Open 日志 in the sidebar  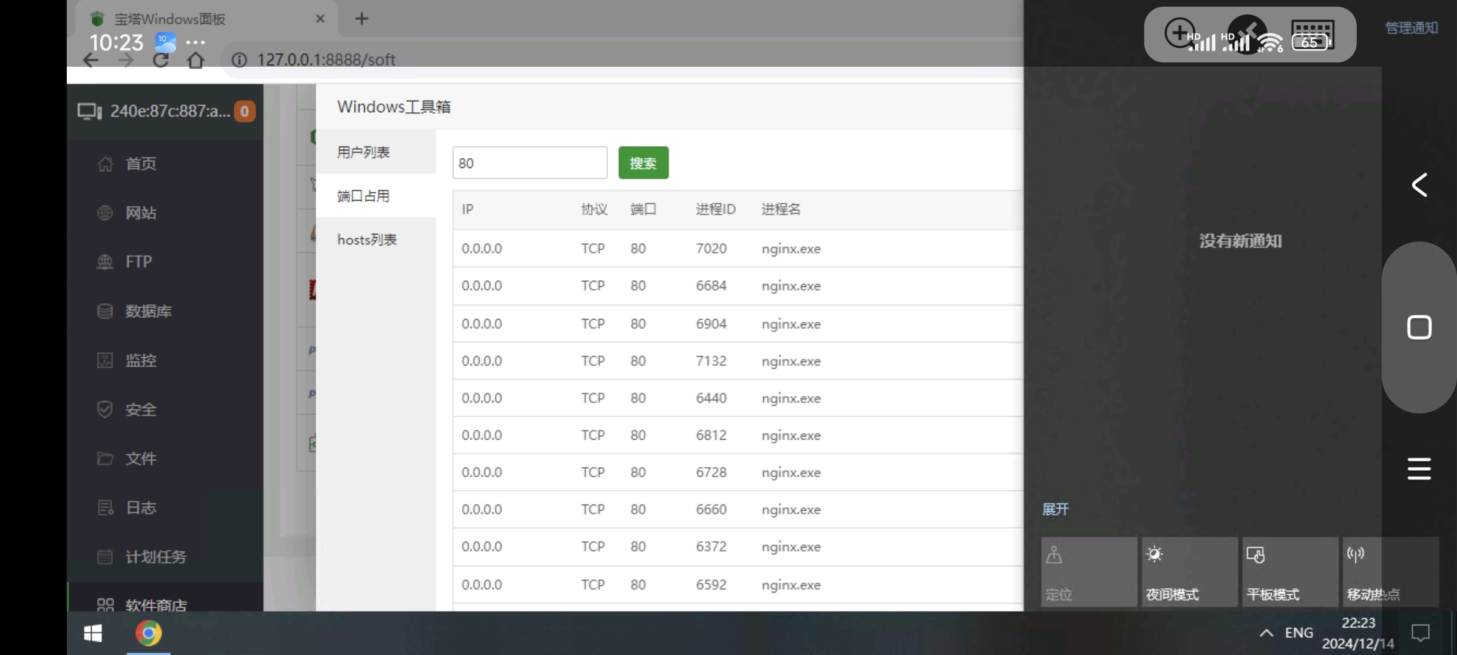(141, 508)
